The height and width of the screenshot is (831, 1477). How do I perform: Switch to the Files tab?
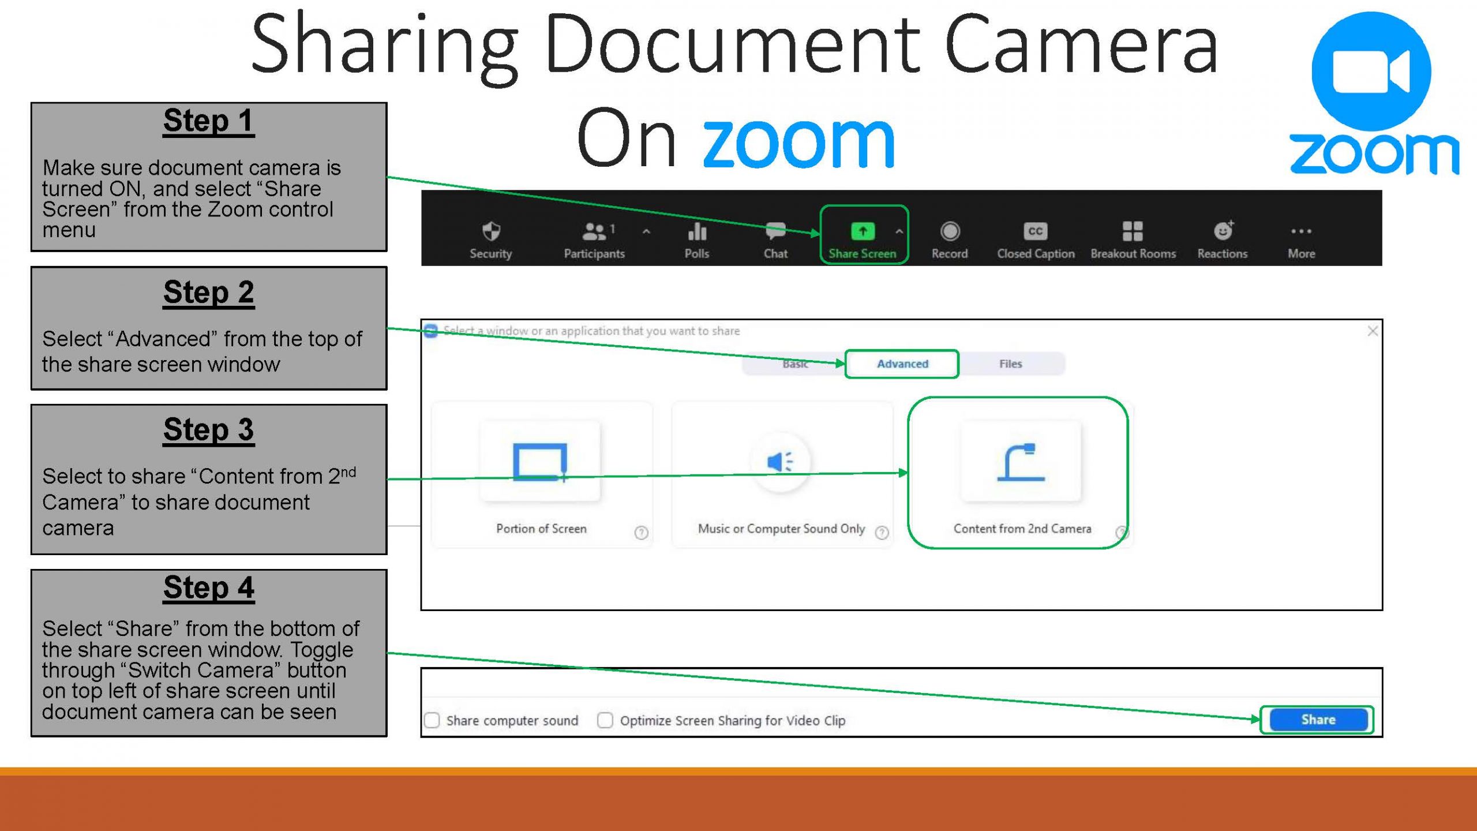click(1010, 364)
